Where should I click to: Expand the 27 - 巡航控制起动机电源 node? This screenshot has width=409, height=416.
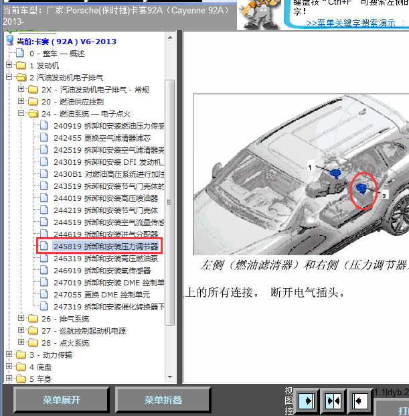pyautogui.click(x=21, y=330)
